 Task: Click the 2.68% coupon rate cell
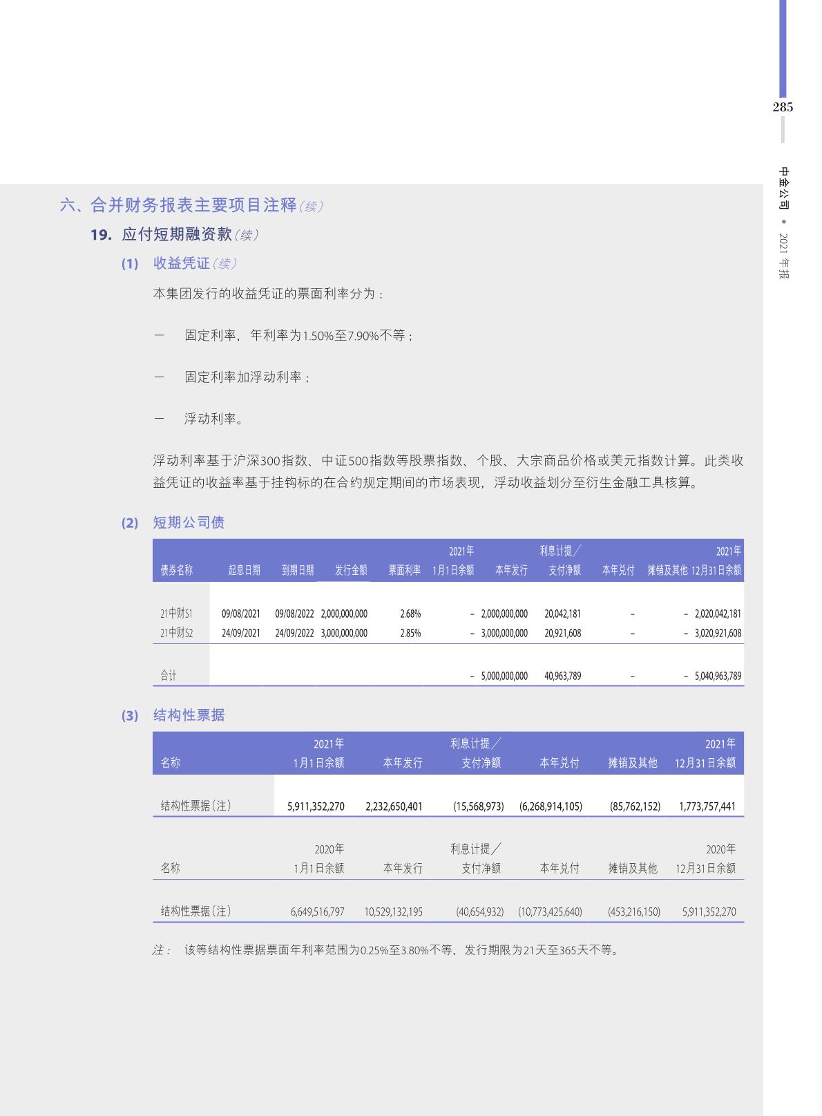[410, 614]
